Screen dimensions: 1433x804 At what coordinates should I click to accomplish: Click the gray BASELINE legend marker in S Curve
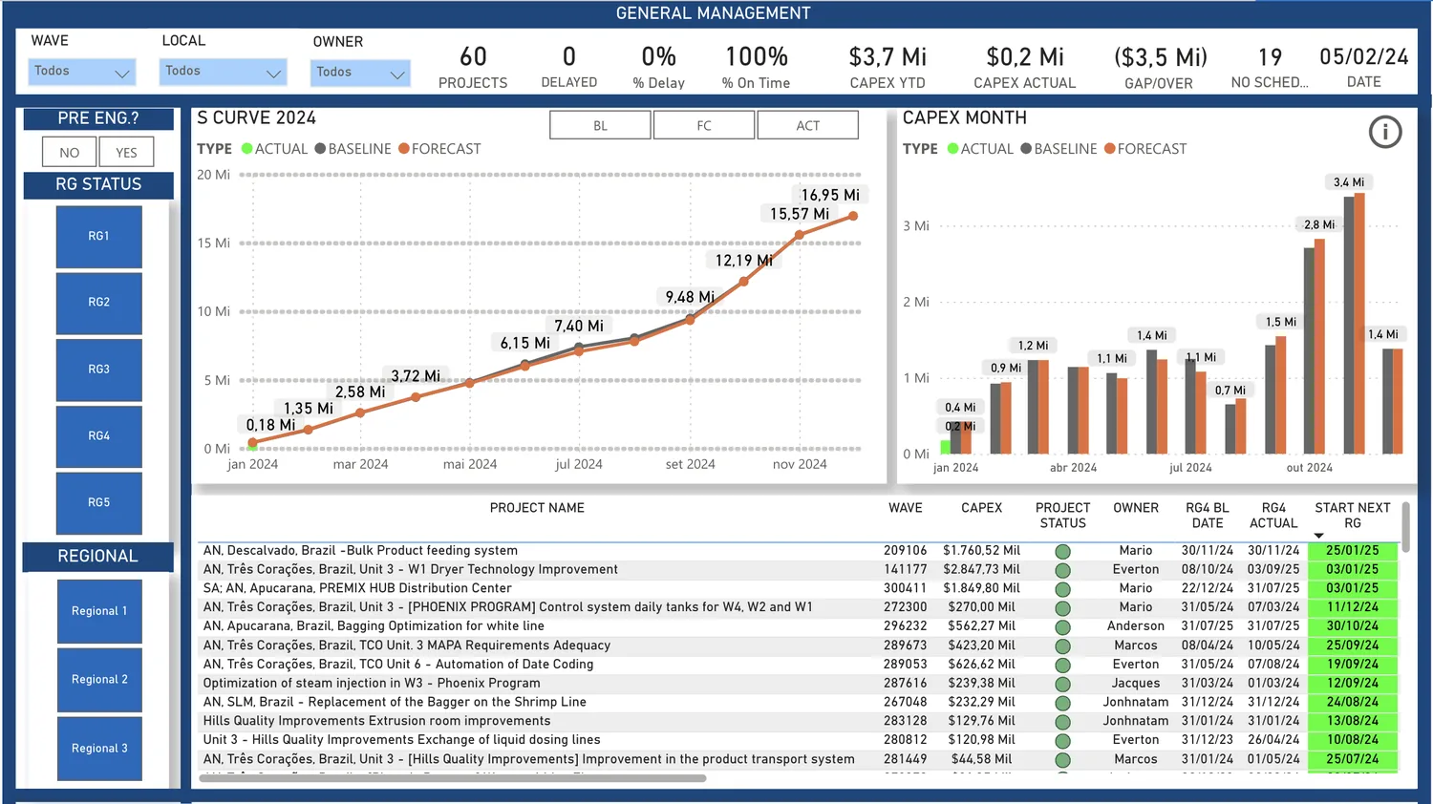[320, 149]
